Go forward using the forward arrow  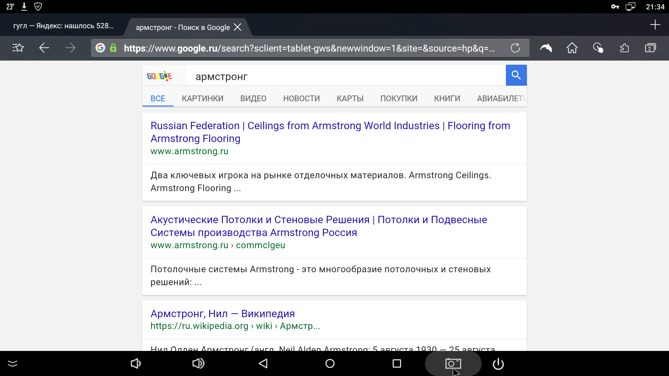pyautogui.click(x=70, y=48)
